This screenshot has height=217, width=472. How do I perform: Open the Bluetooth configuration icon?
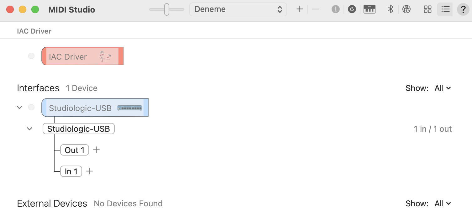pos(391,9)
